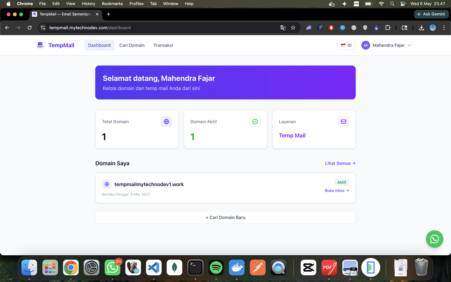Reload the page with the refresh icon

[30, 27]
